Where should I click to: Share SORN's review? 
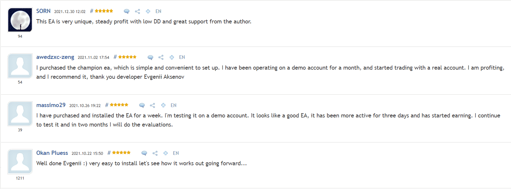point(137,11)
